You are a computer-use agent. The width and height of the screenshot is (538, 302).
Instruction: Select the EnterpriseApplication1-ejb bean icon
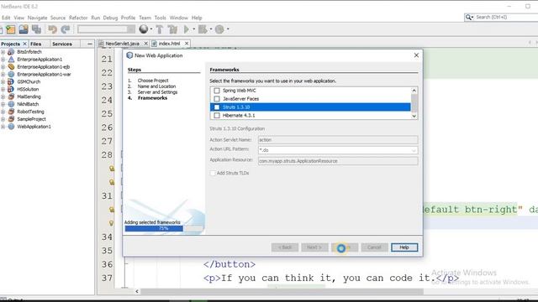(11, 67)
